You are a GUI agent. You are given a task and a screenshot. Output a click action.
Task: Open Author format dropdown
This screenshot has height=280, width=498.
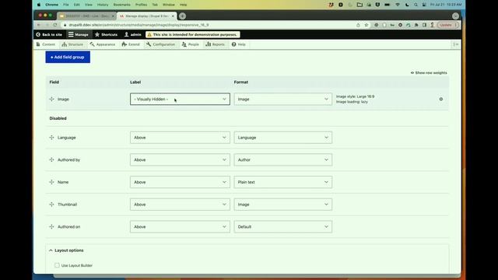tap(282, 159)
